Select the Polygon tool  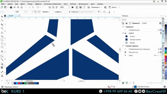(x=2, y=47)
